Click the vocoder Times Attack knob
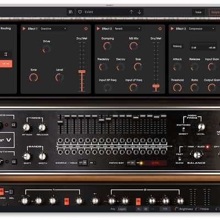The image size is (220, 220). (x=26, y=127)
